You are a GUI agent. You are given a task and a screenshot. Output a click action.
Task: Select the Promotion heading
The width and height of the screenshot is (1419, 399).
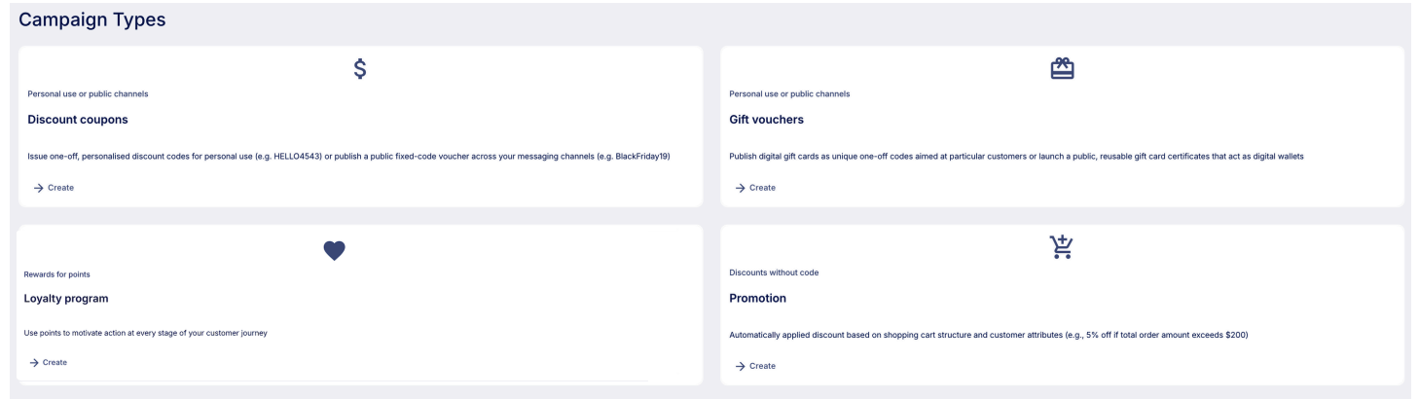tap(758, 299)
